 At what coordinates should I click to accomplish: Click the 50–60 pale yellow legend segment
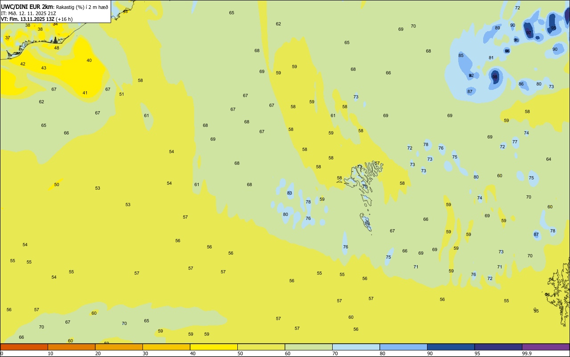261,347
